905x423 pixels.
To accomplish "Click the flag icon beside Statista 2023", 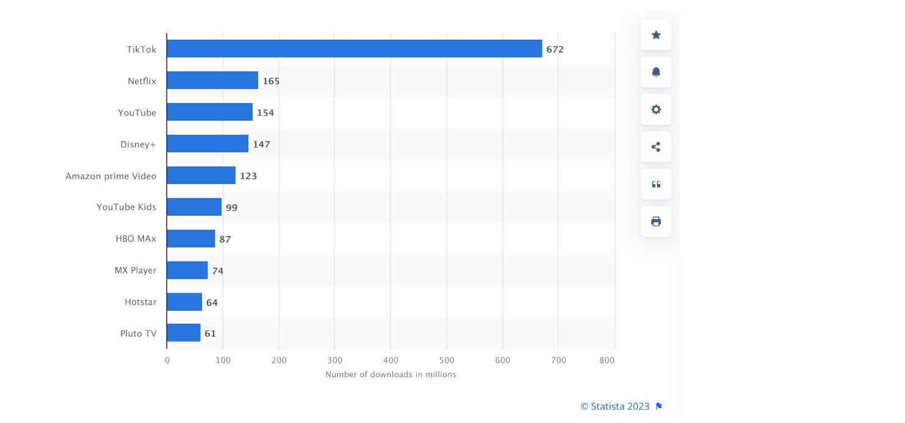I will (659, 407).
